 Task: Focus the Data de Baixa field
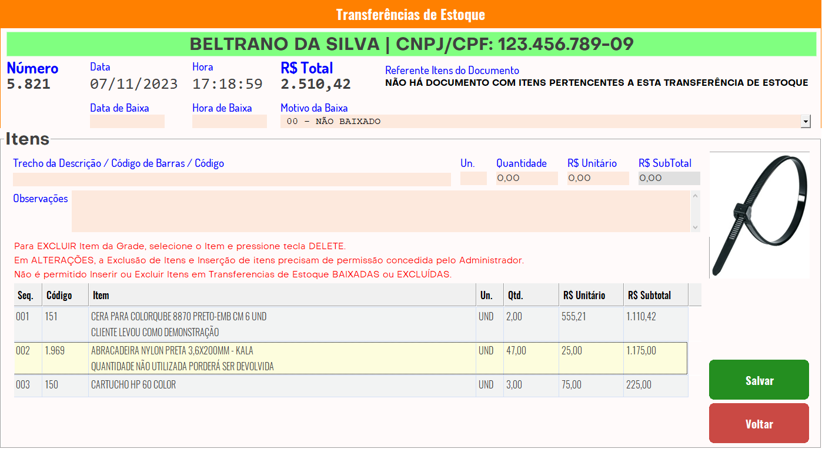[127, 121]
